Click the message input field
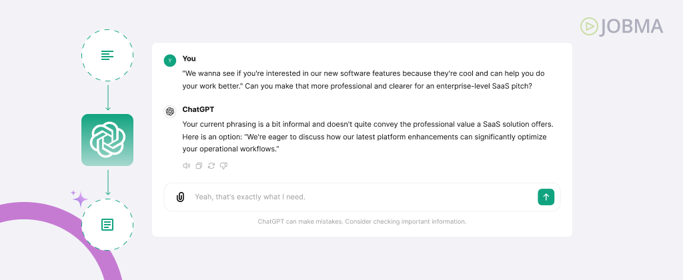This screenshot has height=280, width=683. click(x=362, y=197)
